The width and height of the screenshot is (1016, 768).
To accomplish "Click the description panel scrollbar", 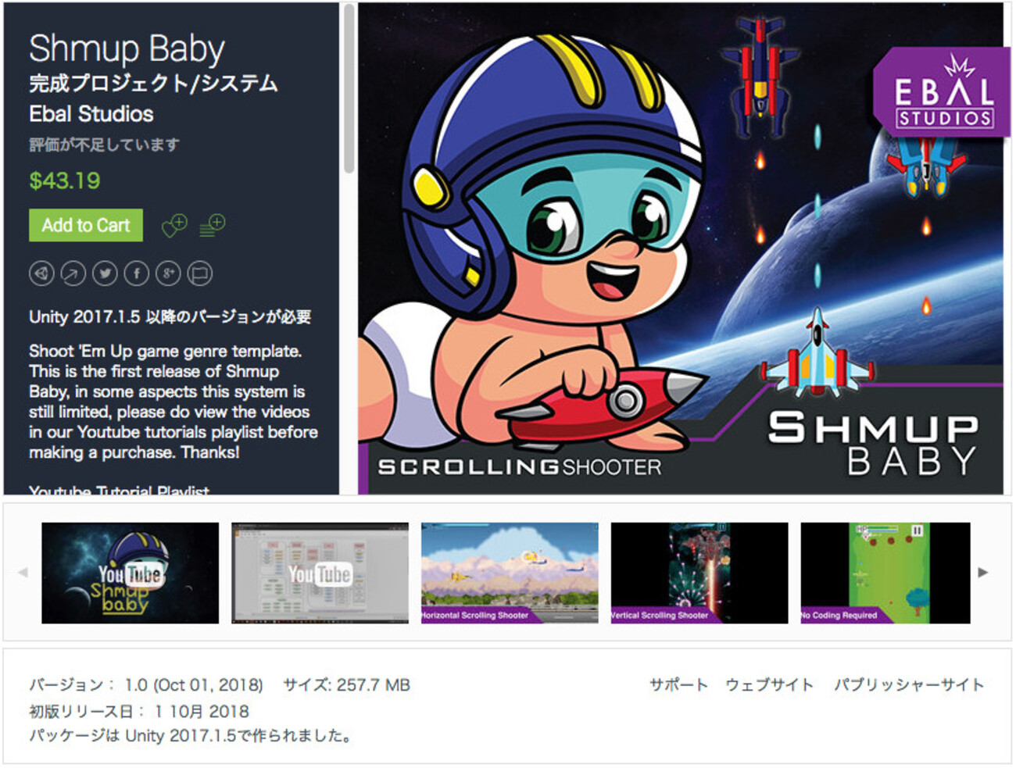I will [349, 88].
